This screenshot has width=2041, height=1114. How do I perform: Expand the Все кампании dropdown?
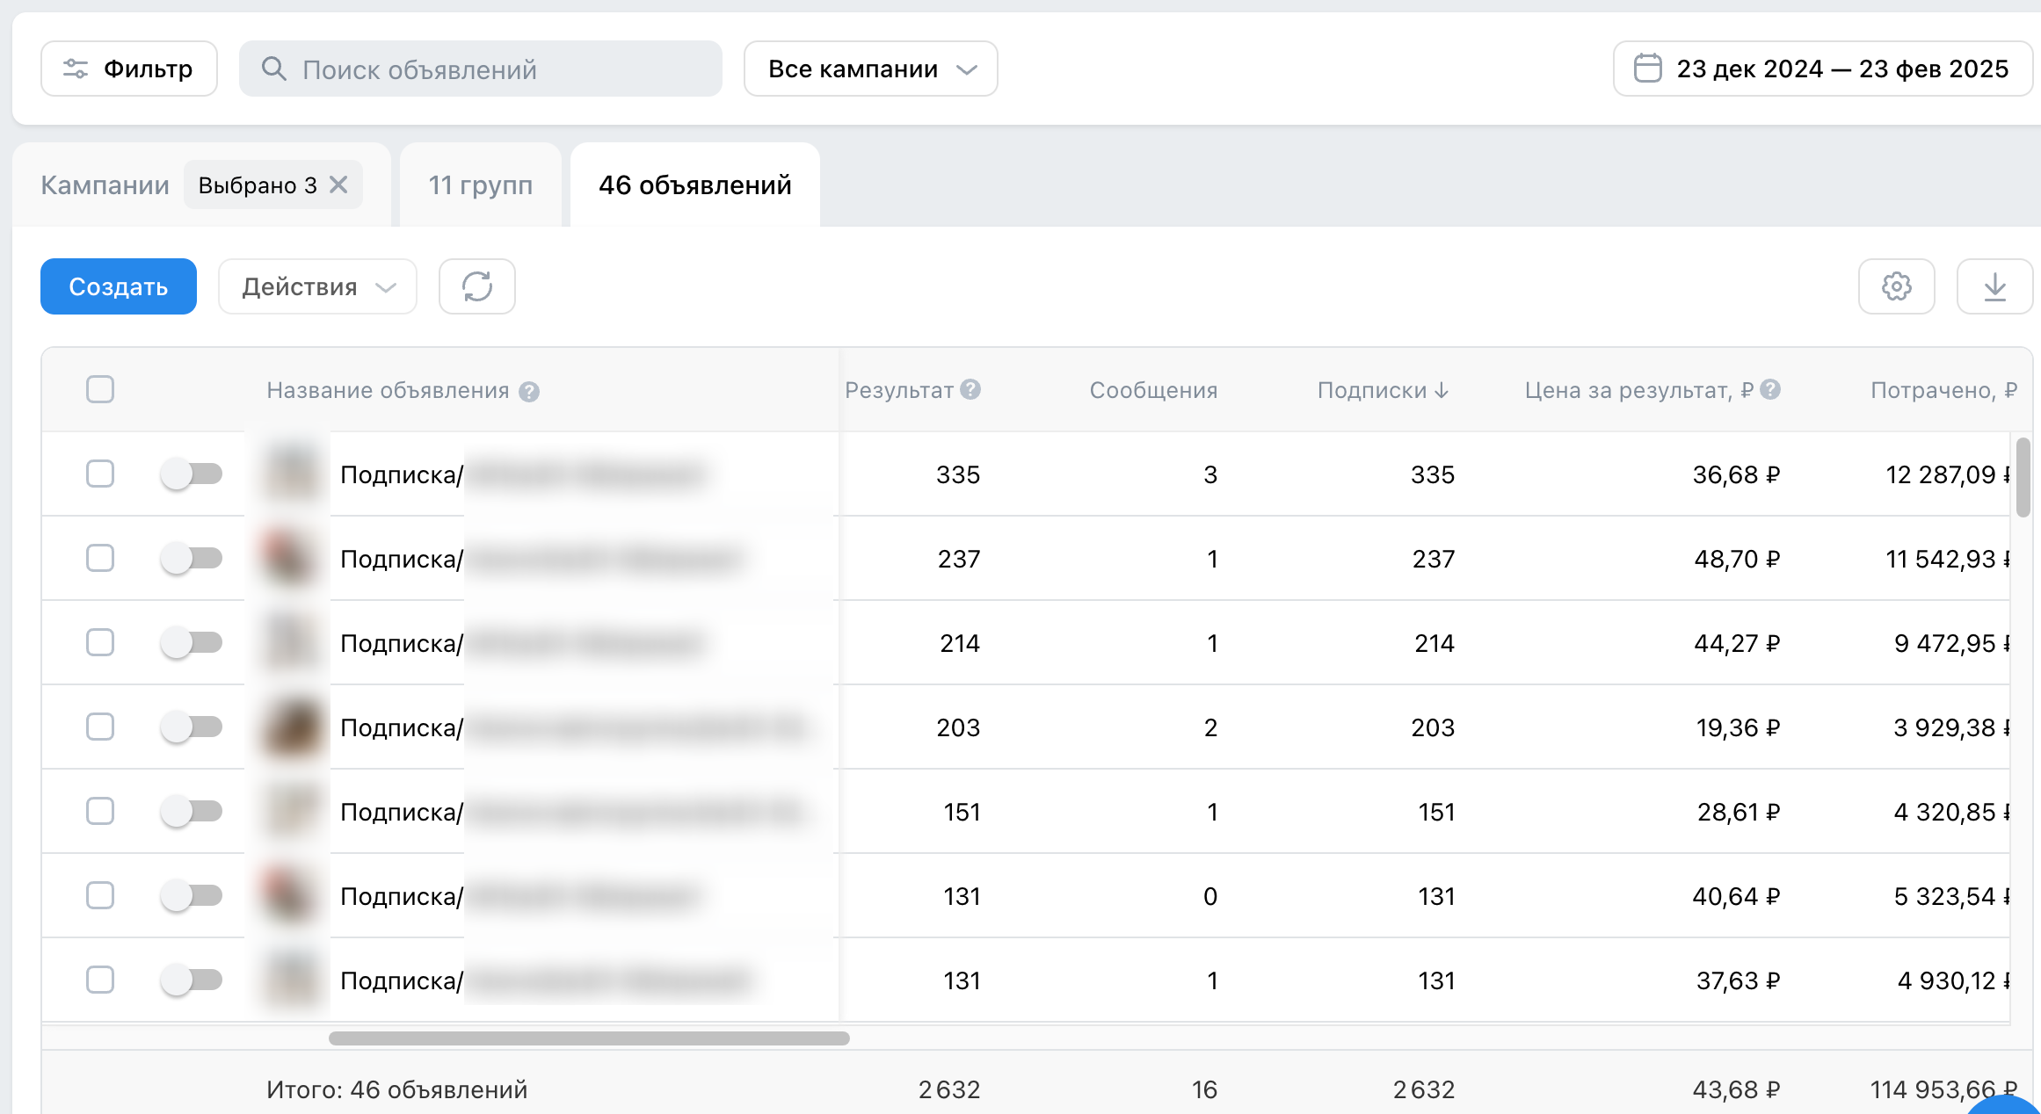870,69
